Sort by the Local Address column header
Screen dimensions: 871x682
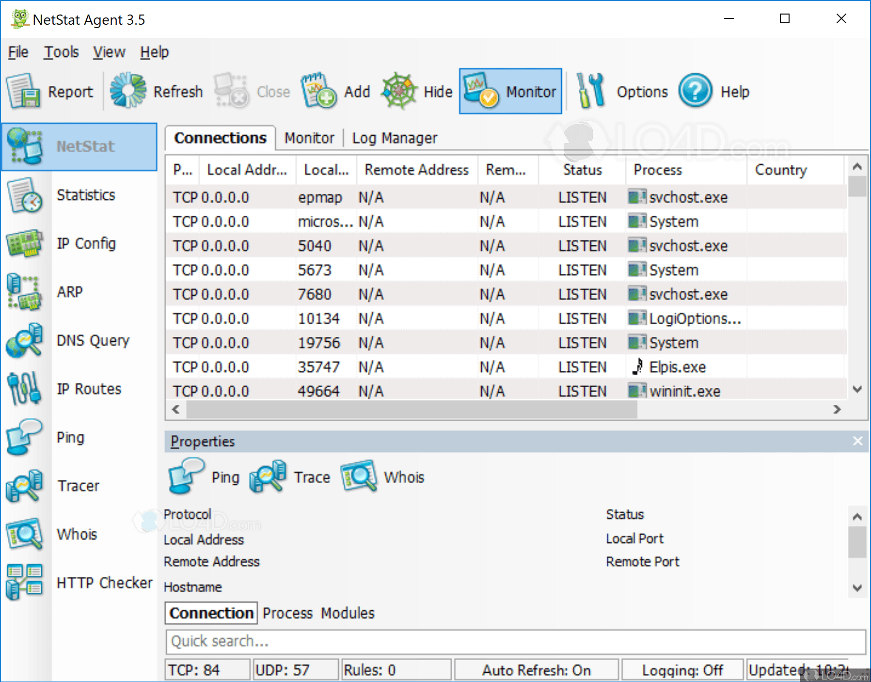click(x=248, y=170)
